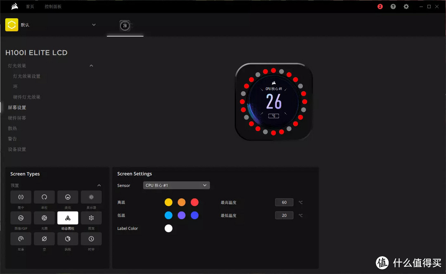Click the Sensor label text
This screenshot has height=274, width=446.
[123, 186]
